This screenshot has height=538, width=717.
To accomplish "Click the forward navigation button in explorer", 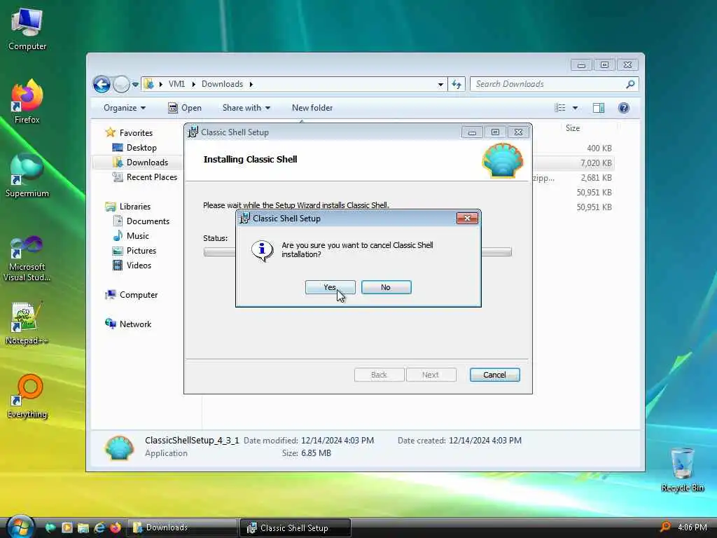I will (x=121, y=84).
